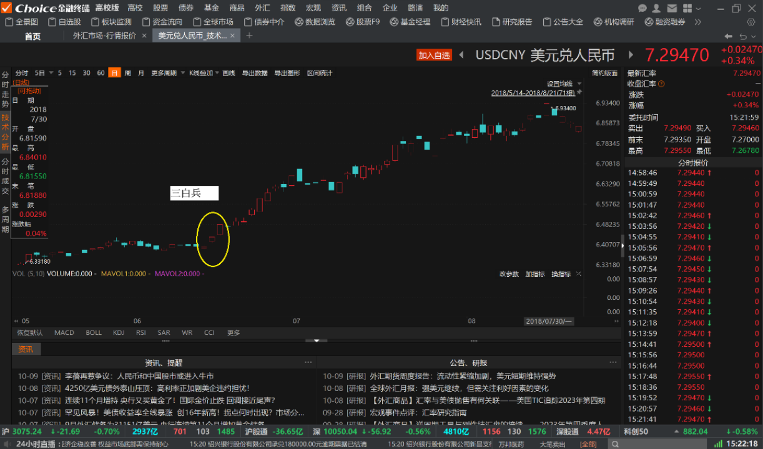Close the 外汇市场-行情报价 tab
Viewport: 763px width, 449px height.
144,36
